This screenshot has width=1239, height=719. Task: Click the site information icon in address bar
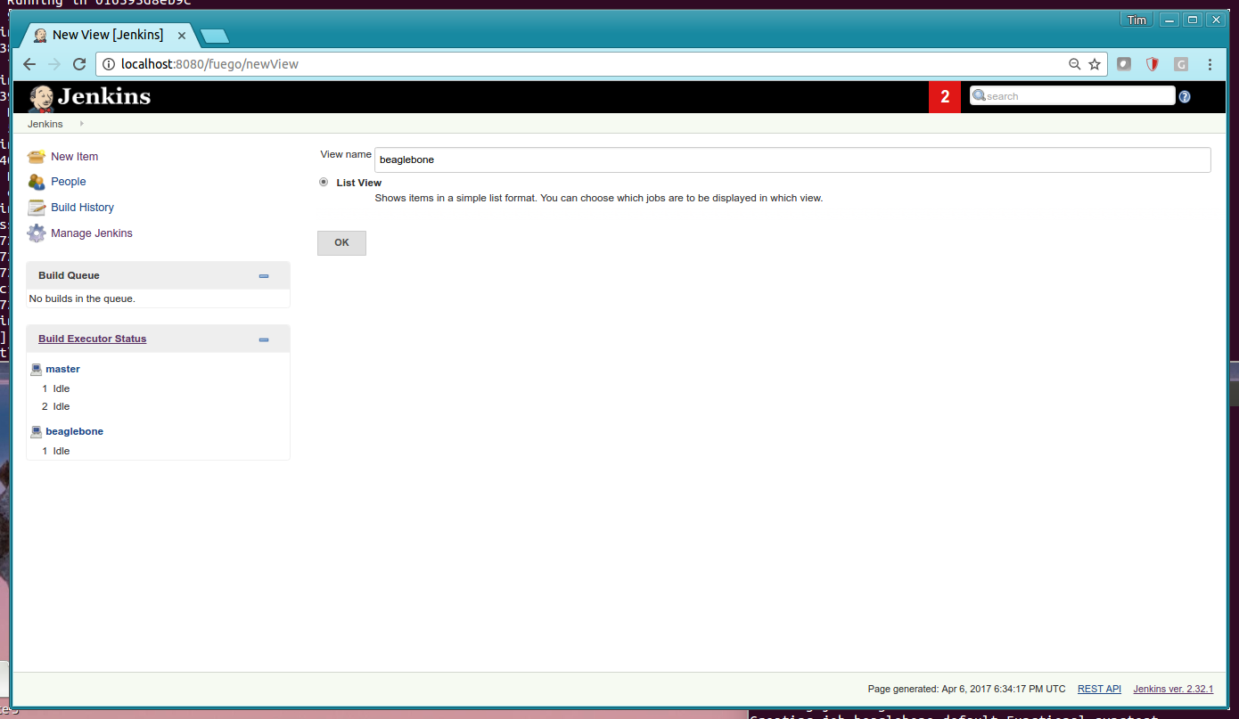pyautogui.click(x=109, y=64)
